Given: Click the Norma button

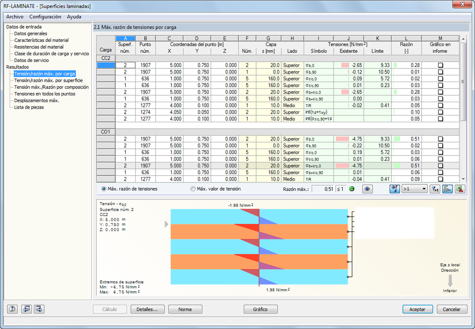Looking at the screenshot, I should point(185,309).
